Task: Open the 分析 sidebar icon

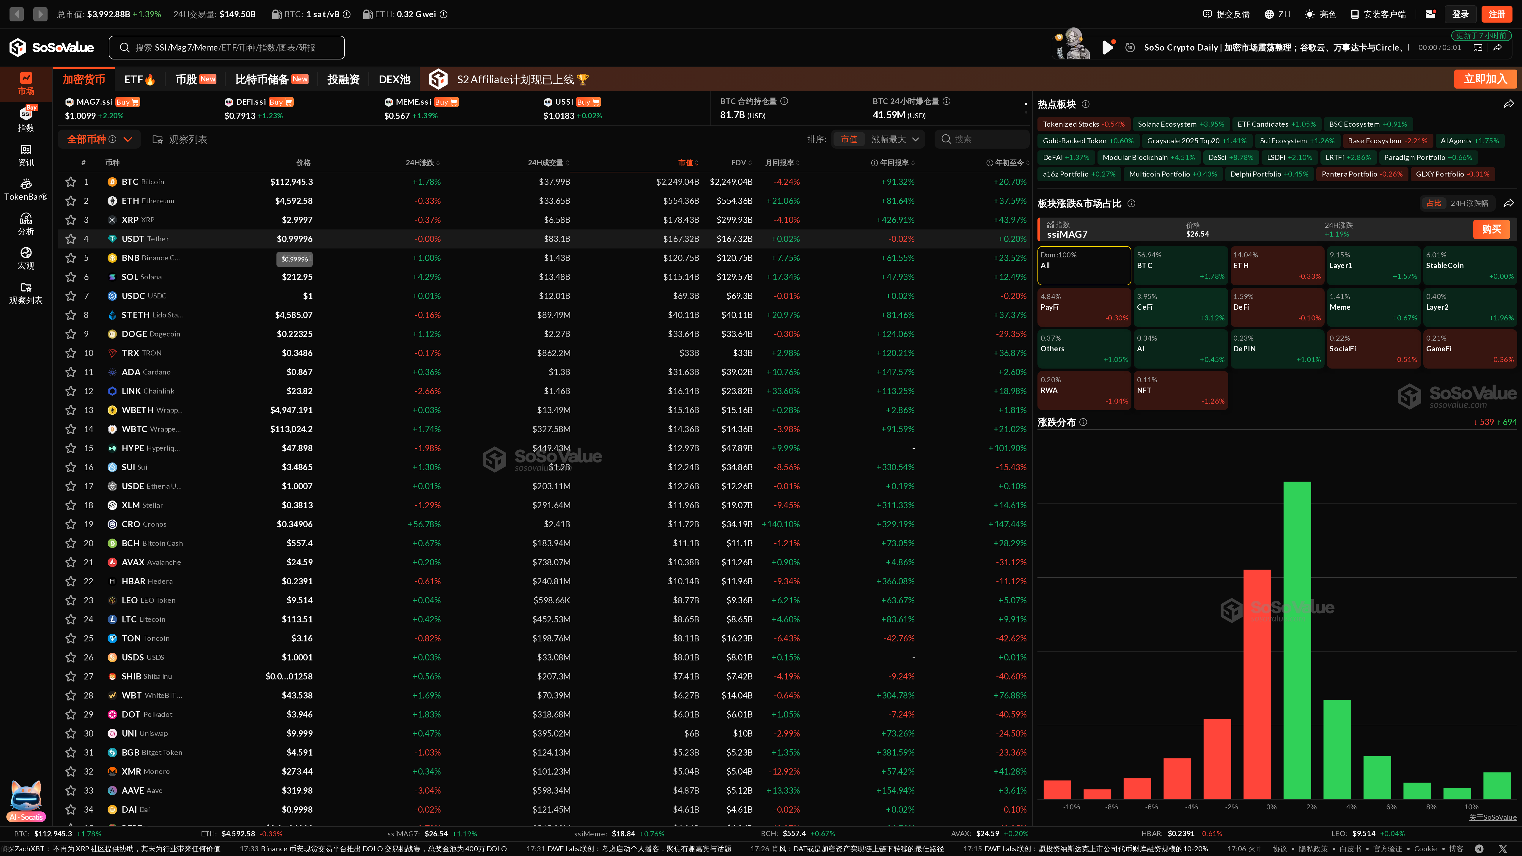Action: (26, 224)
